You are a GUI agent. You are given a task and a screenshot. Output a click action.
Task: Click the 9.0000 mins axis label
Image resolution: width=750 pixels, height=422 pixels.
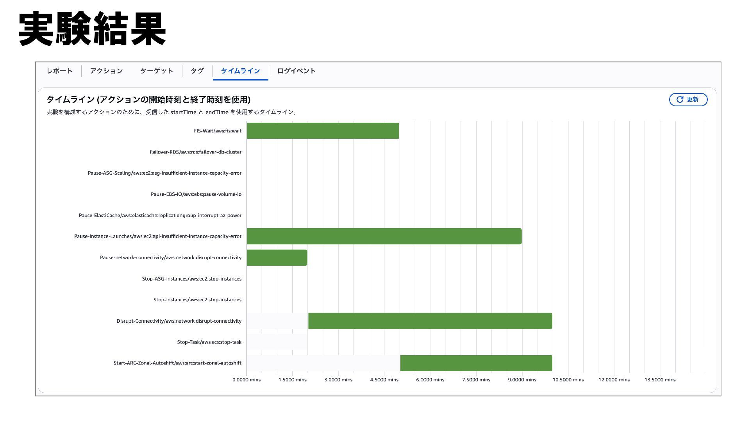tap(522, 380)
